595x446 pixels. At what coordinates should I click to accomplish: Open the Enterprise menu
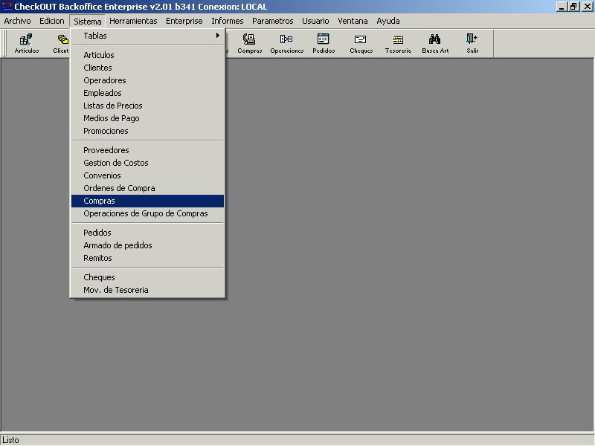click(184, 21)
